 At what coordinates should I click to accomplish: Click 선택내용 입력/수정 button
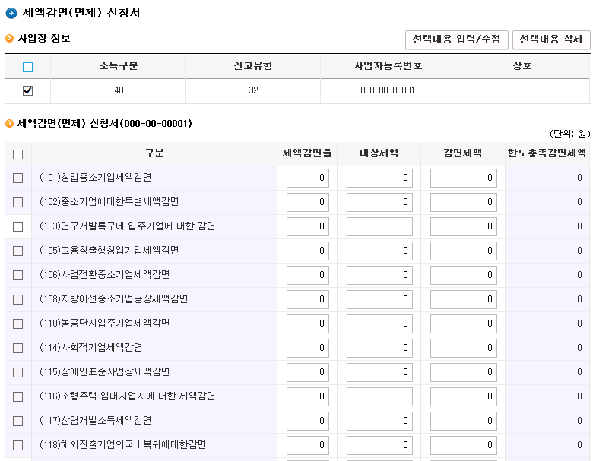pos(456,39)
